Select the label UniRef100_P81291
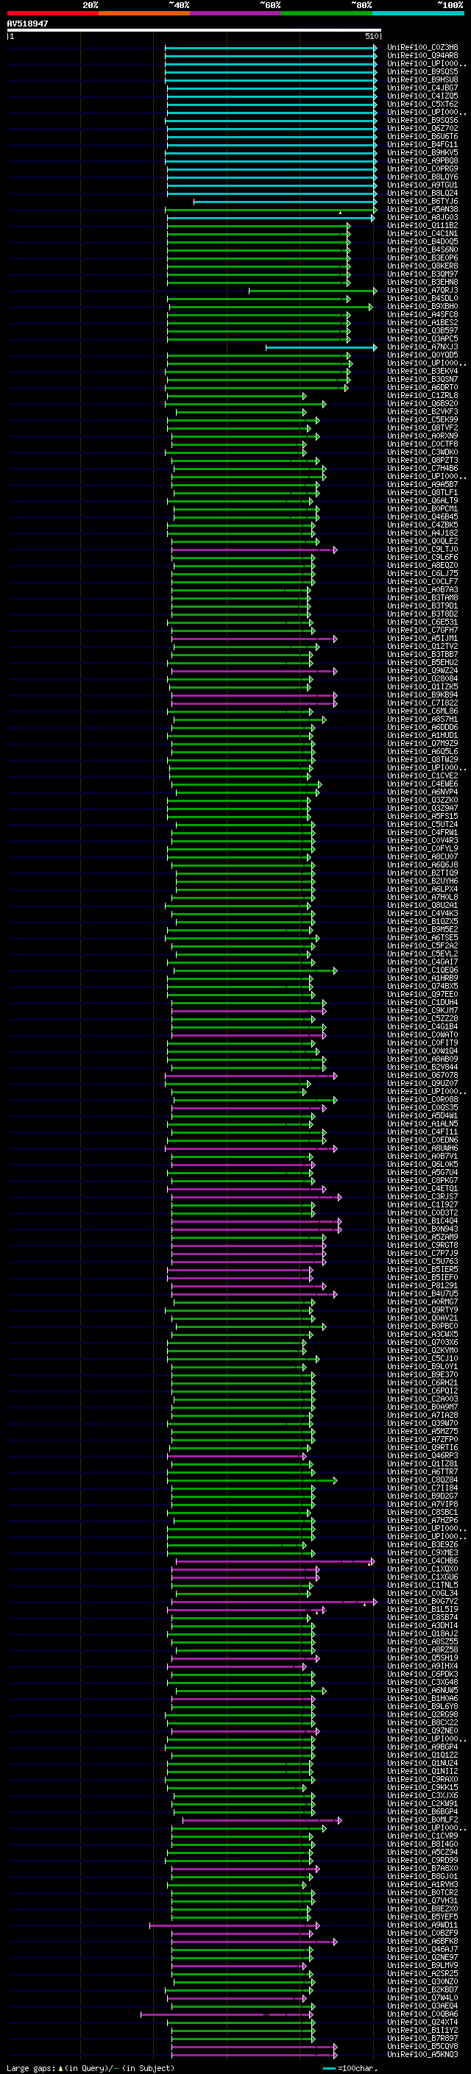This screenshot has width=471, height=2074. 422,1286
